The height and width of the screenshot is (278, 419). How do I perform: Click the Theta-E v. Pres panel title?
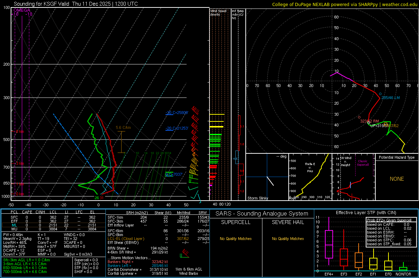(x=310, y=168)
